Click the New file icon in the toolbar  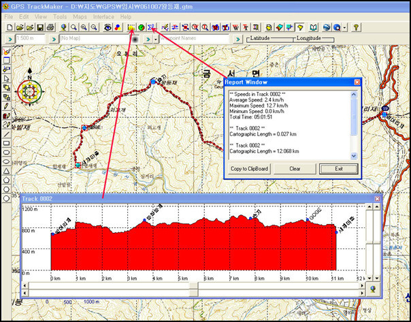coord(10,27)
